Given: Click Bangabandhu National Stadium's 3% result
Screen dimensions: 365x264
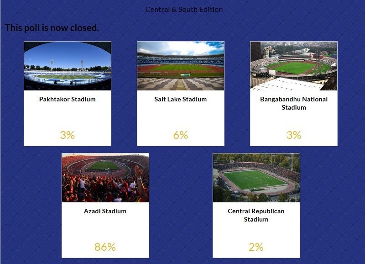Looking at the screenshot, I should click(x=294, y=135).
